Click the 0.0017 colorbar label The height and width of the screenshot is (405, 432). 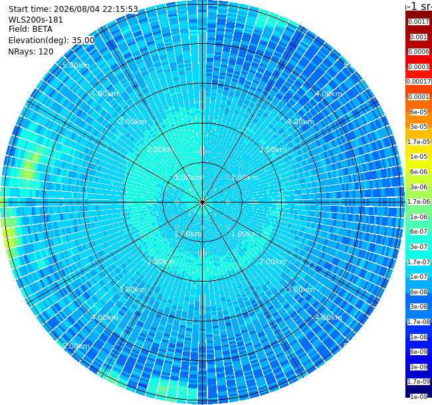[x=419, y=22]
